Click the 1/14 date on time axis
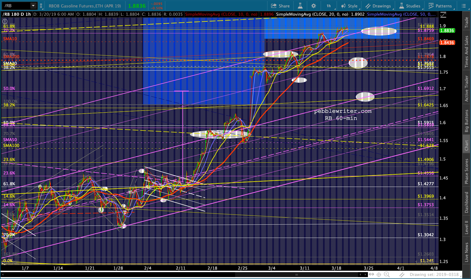The height and width of the screenshot is (279, 471). [58, 268]
